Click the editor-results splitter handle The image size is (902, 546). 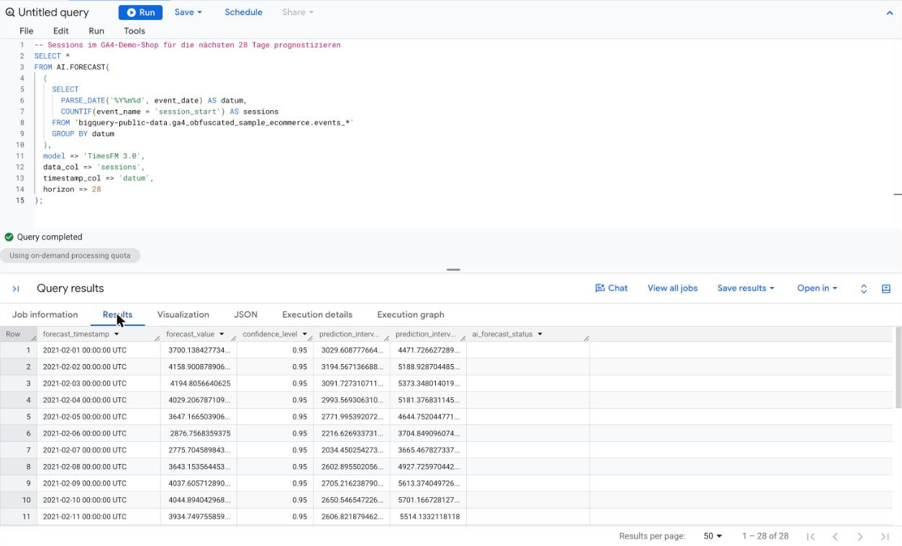[453, 270]
